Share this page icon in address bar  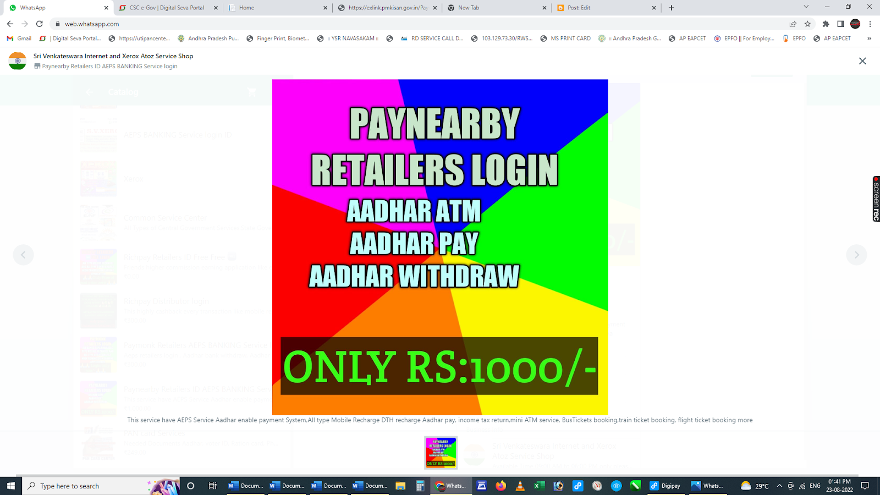(x=793, y=24)
